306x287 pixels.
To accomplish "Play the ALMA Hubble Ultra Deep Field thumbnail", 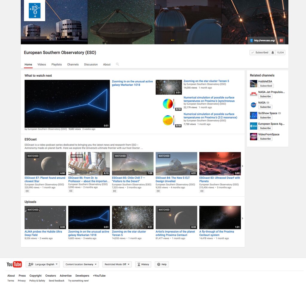I will click(x=45, y=217).
